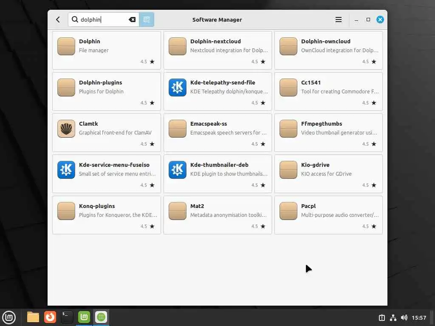Focus the search field containing dolphin
Screen dimensions: 435x326
pyautogui.click(x=104, y=20)
